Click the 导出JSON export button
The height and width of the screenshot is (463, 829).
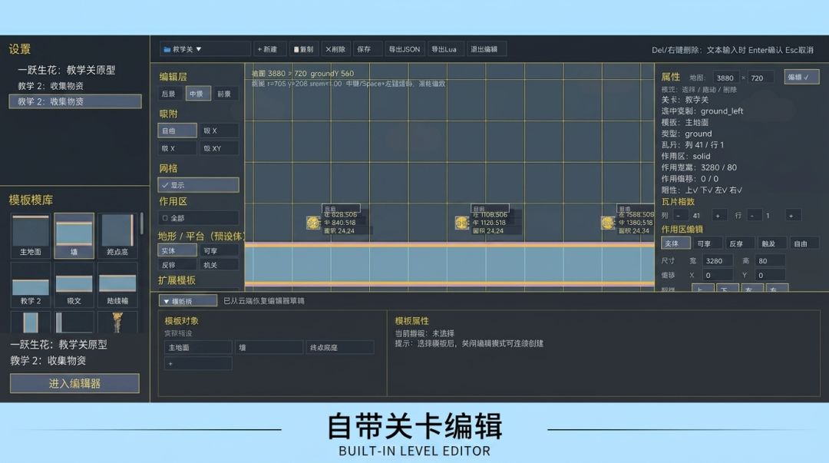pos(405,49)
